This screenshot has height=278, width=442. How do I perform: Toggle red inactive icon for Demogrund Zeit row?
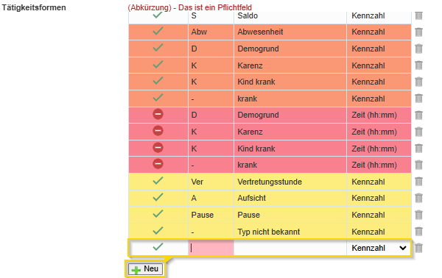tap(158, 114)
